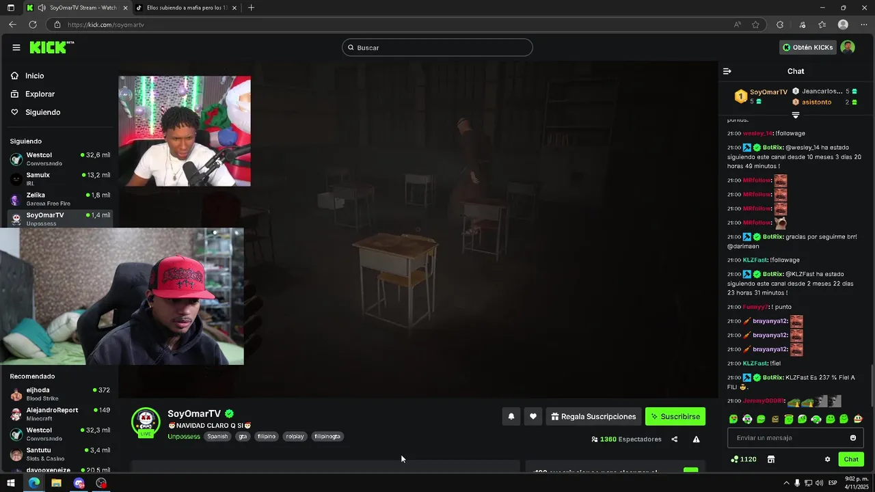Click Obtén KICKs button

[x=807, y=47]
